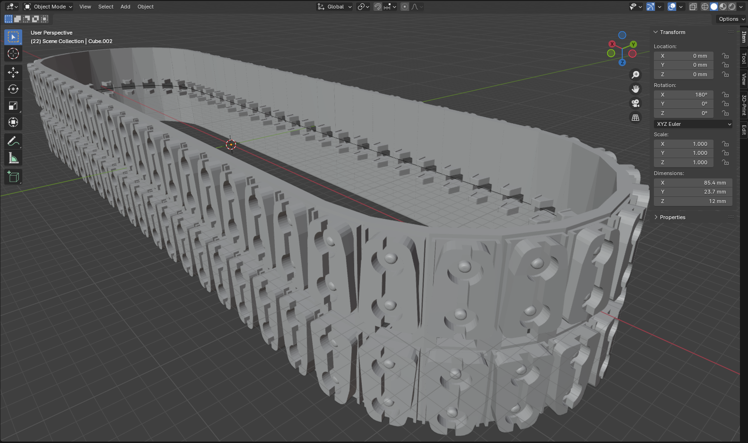The height and width of the screenshot is (443, 748).
Task: Activate the Move tool
Action: (13, 72)
